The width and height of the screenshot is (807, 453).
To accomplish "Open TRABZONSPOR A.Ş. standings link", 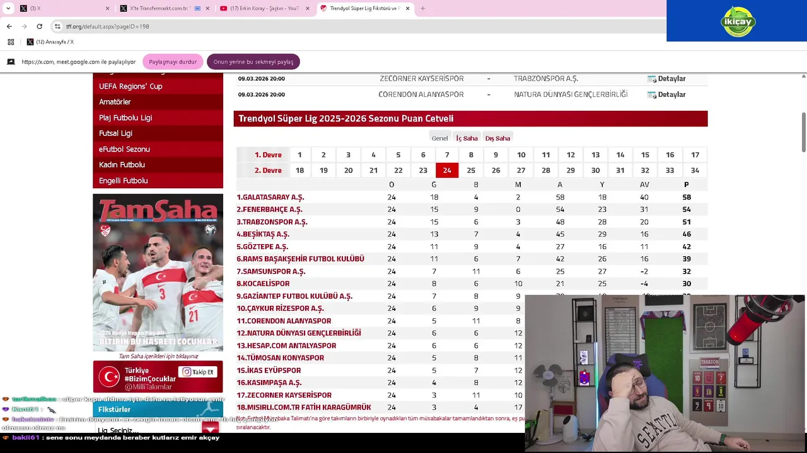I will point(272,222).
